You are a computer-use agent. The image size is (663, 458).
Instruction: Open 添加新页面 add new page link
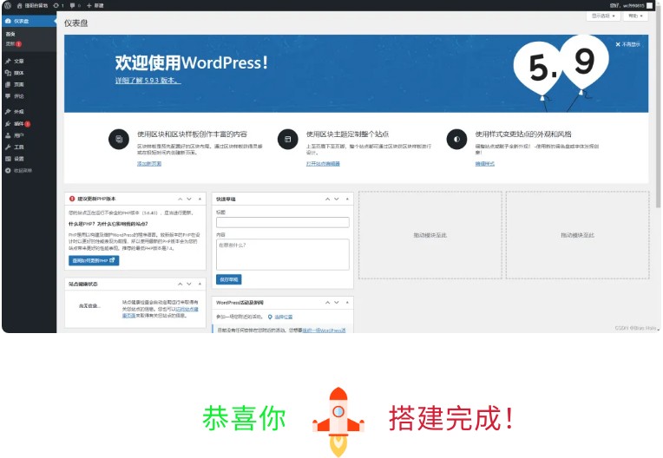click(x=149, y=164)
